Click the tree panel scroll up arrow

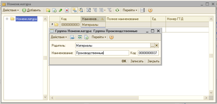click(x=45, y=19)
